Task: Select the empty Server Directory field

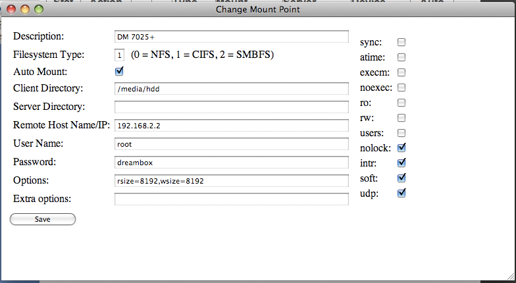Action: pyautogui.click(x=231, y=107)
